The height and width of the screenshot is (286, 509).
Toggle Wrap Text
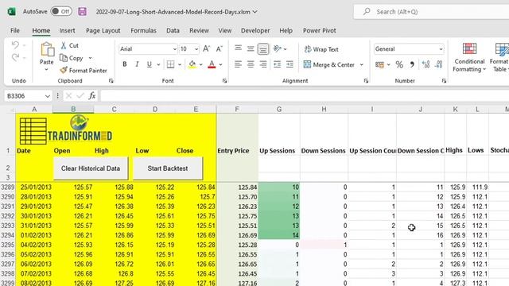[x=321, y=49]
